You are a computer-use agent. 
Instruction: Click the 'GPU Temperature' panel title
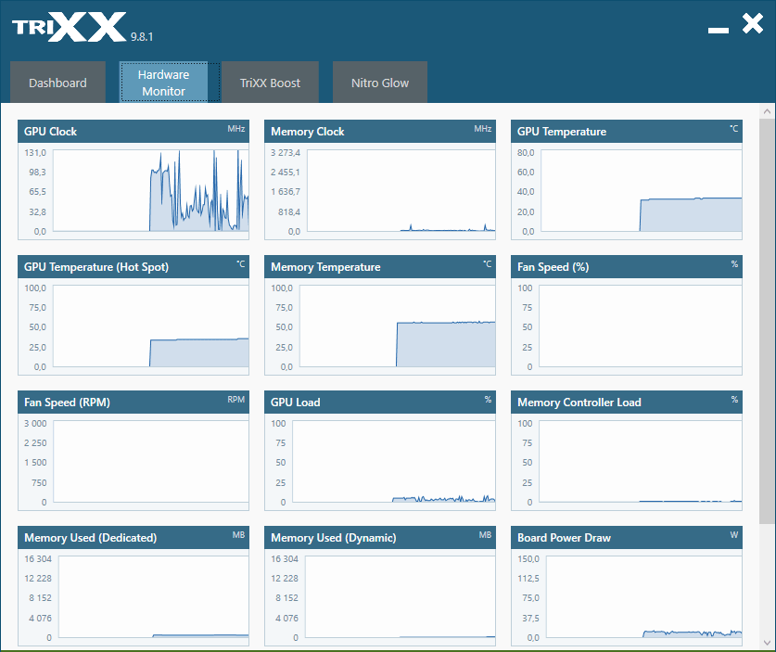tap(562, 132)
